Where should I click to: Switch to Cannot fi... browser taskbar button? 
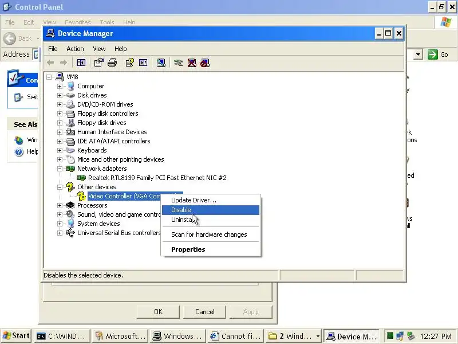[235, 336]
